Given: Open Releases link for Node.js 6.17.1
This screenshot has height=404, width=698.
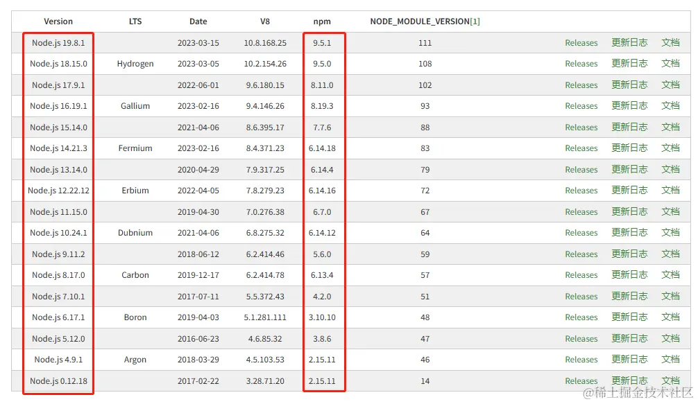Looking at the screenshot, I should tap(581, 317).
